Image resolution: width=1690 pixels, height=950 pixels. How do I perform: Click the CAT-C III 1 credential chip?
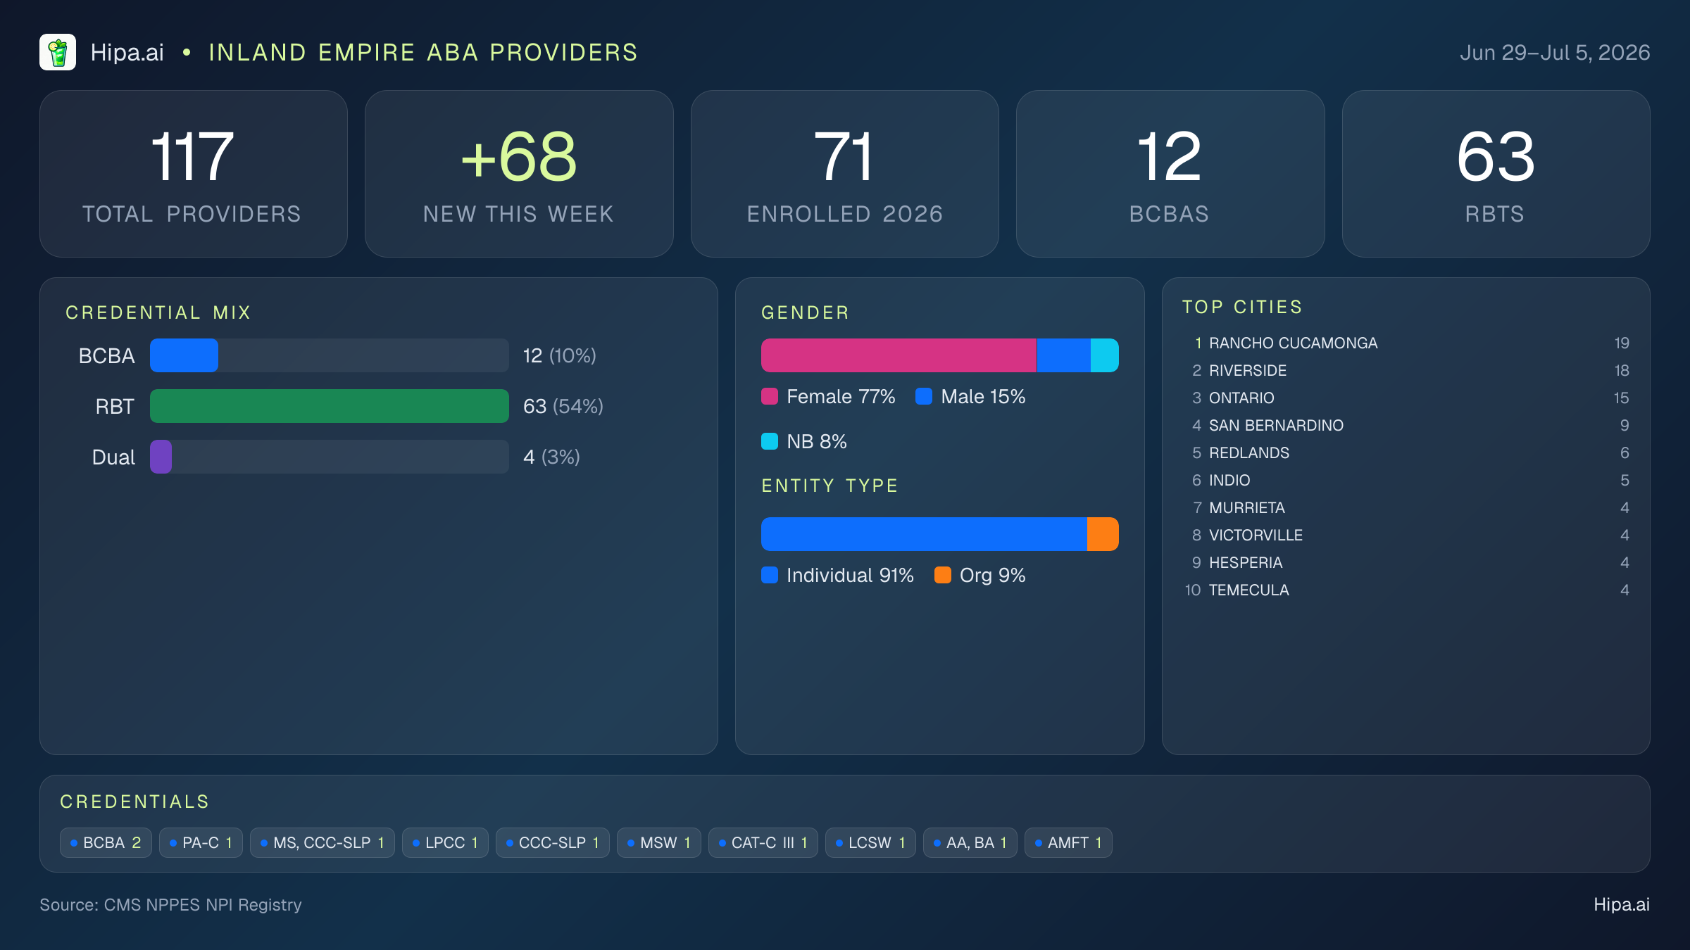pos(763,842)
